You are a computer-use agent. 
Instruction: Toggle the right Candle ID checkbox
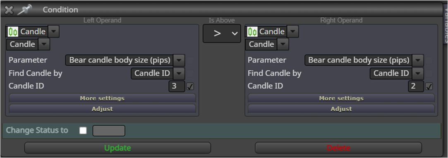(x=429, y=86)
